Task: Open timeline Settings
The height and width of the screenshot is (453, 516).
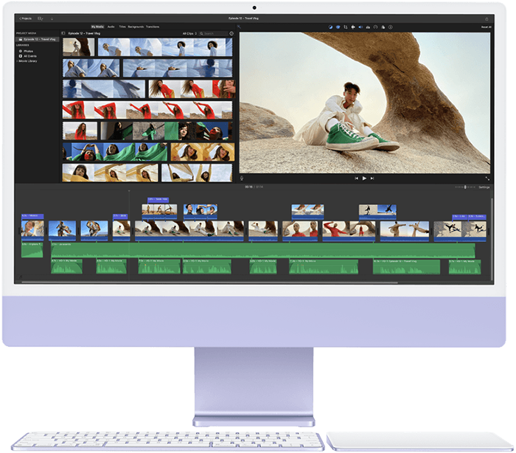Action: tap(484, 187)
